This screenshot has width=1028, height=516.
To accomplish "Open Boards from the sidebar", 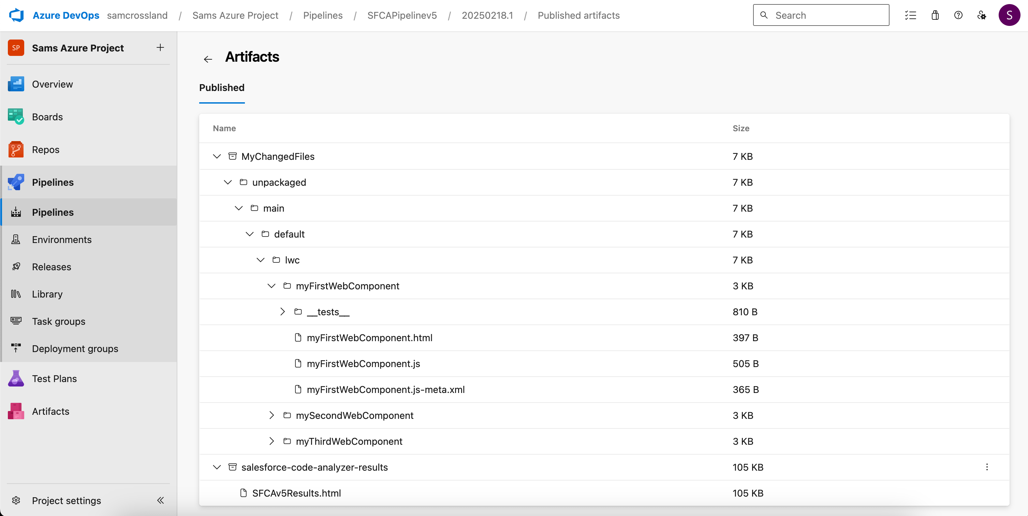I will click(89, 117).
